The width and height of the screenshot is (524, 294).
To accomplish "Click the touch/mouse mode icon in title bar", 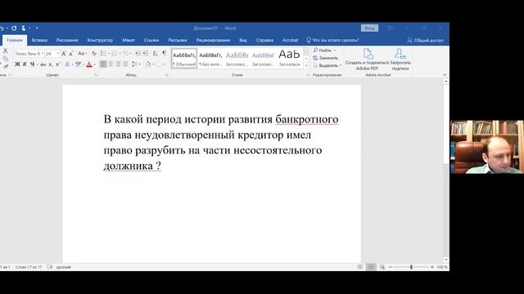I will coord(24,29).
